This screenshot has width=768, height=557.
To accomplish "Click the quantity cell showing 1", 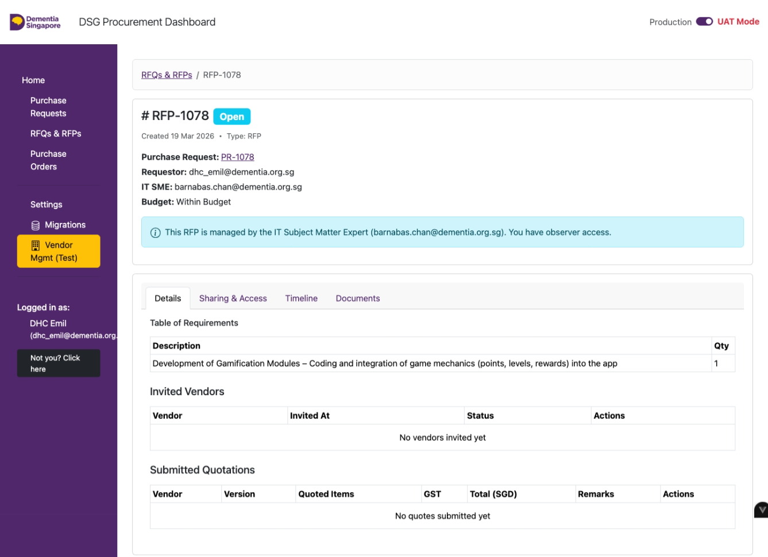I will pyautogui.click(x=723, y=363).
